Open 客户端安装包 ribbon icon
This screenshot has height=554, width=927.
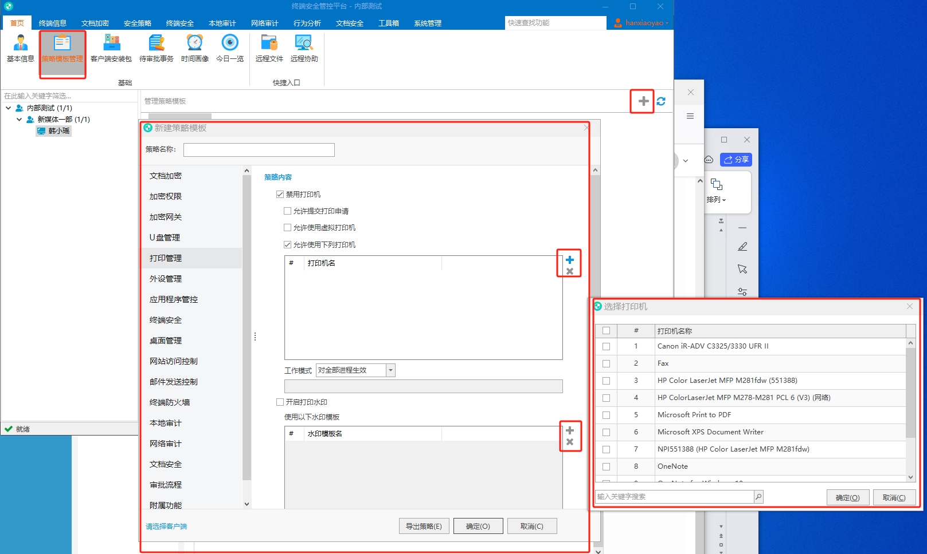click(111, 48)
